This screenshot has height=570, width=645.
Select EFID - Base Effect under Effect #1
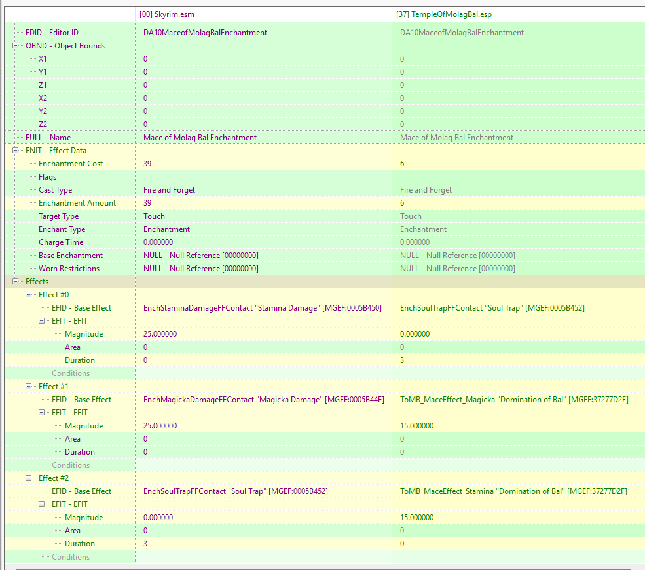pyautogui.click(x=81, y=400)
